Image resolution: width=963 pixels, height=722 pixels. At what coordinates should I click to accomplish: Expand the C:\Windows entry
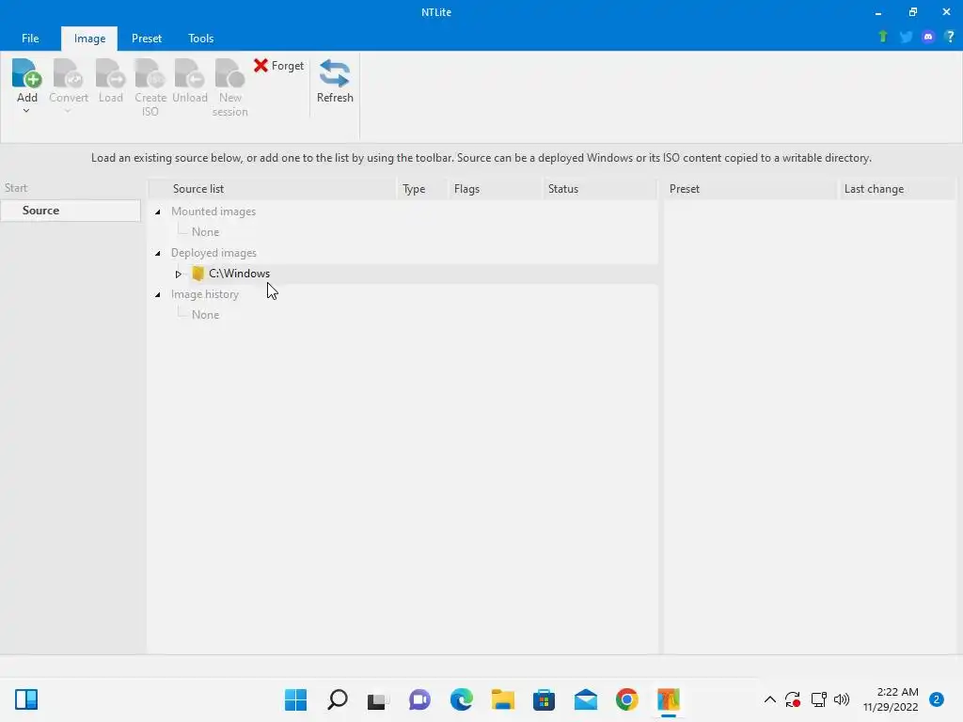(x=178, y=274)
